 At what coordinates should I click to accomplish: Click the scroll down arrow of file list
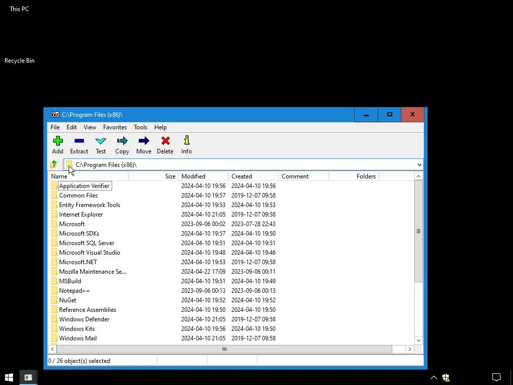(418, 340)
